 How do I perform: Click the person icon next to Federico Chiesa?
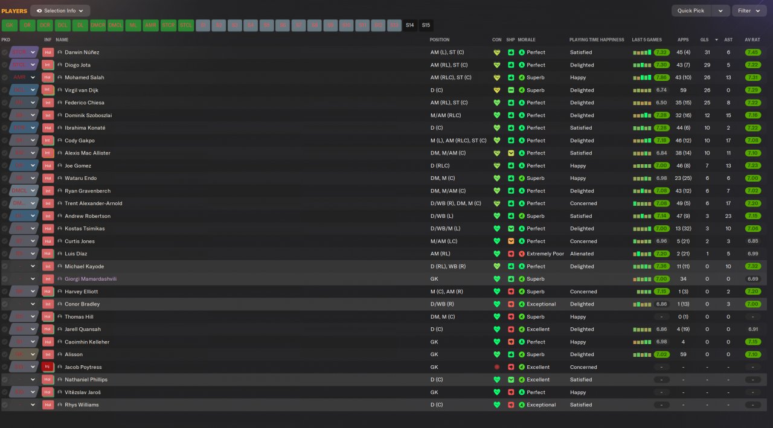(60, 103)
